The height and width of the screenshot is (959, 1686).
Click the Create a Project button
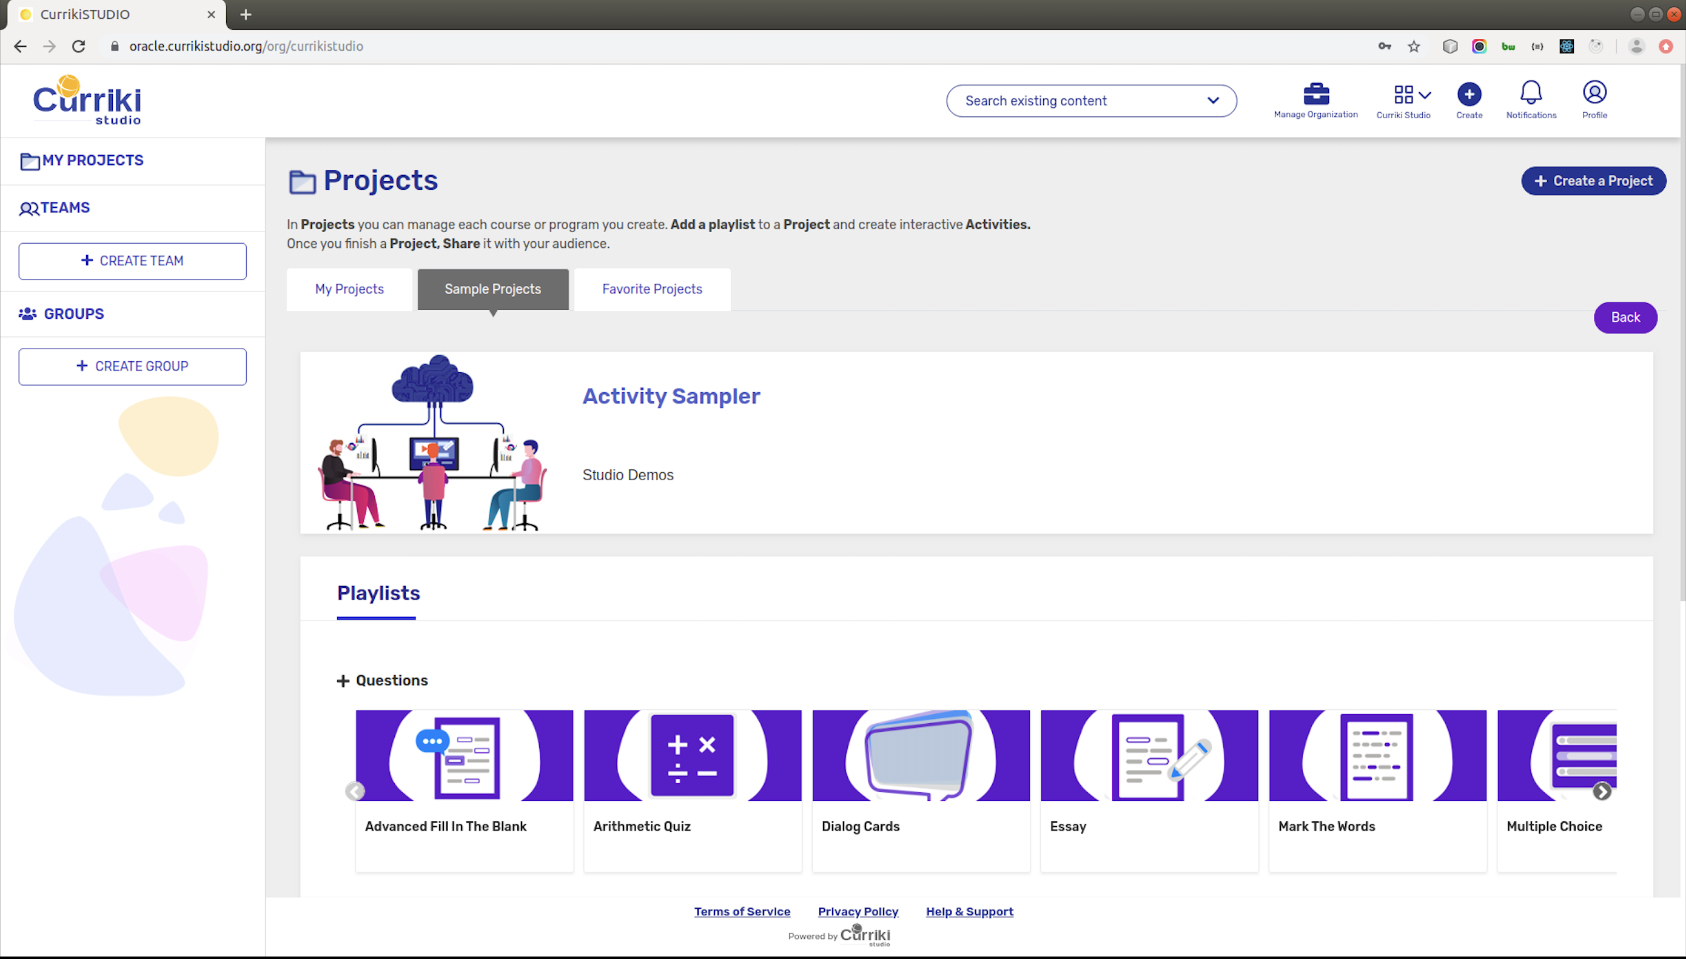coord(1593,181)
